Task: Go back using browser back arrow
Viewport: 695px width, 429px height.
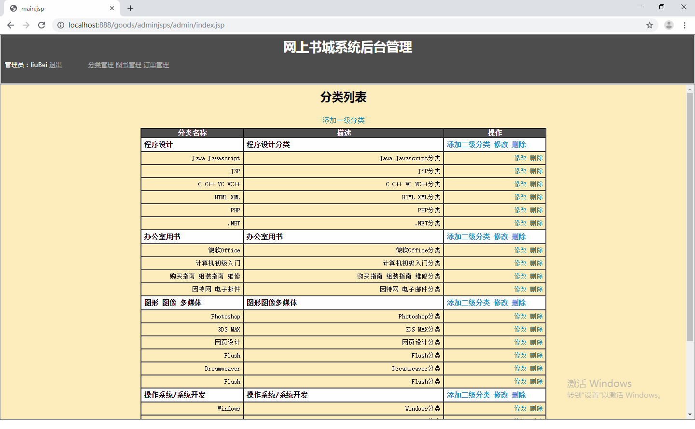Action: click(11, 25)
